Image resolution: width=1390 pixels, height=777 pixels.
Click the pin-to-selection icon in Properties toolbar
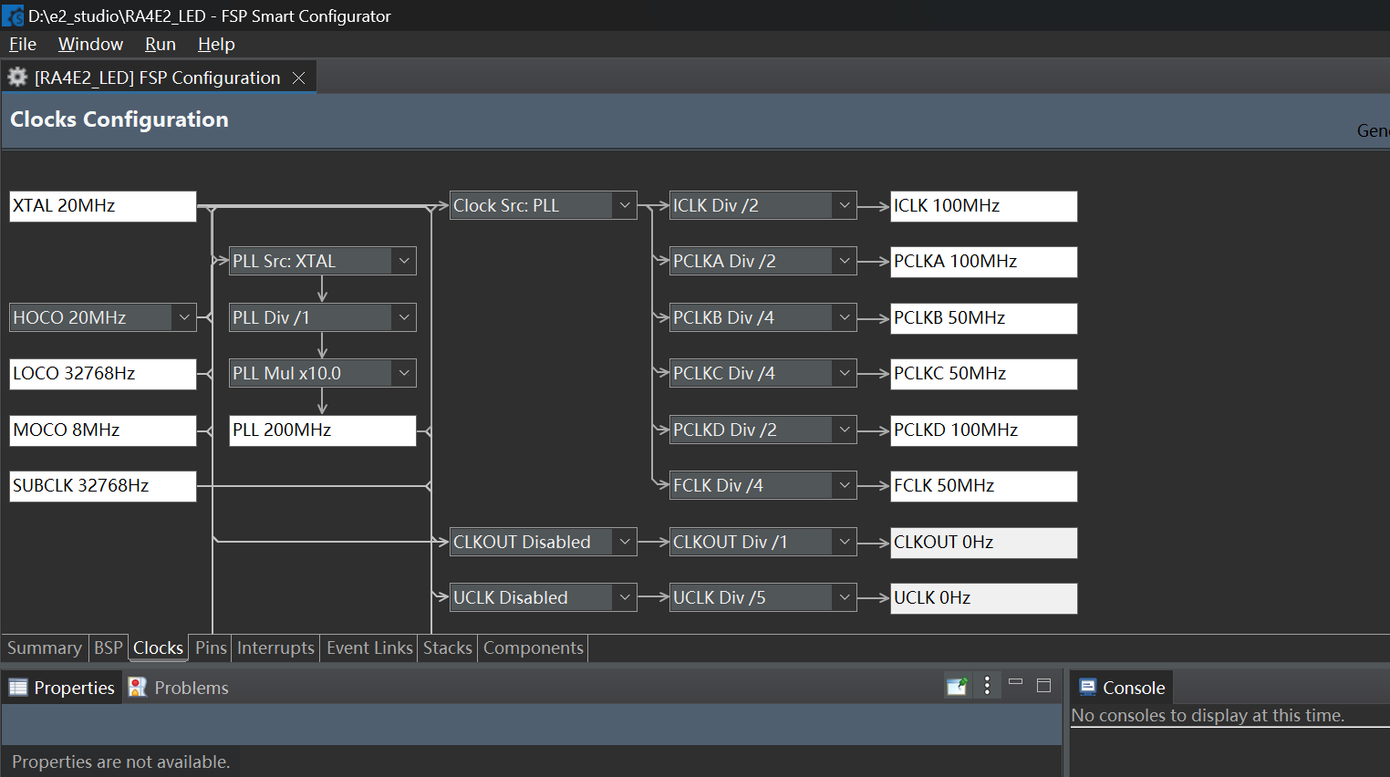tap(957, 687)
